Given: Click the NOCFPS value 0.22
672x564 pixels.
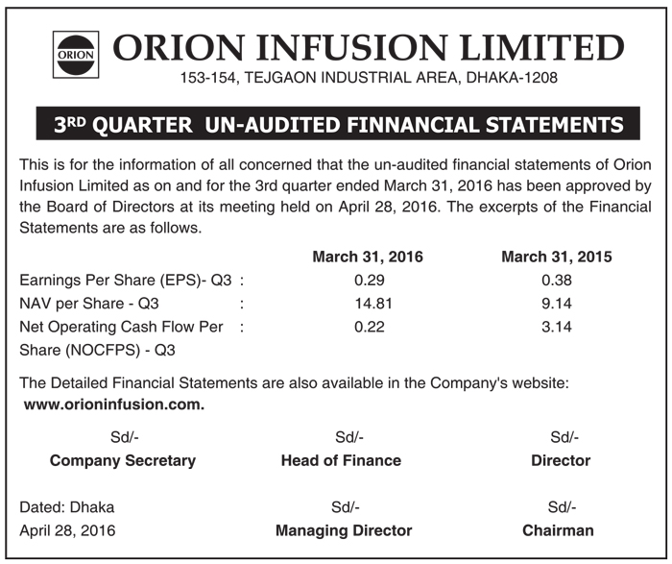Looking at the screenshot, I should coord(368,328).
